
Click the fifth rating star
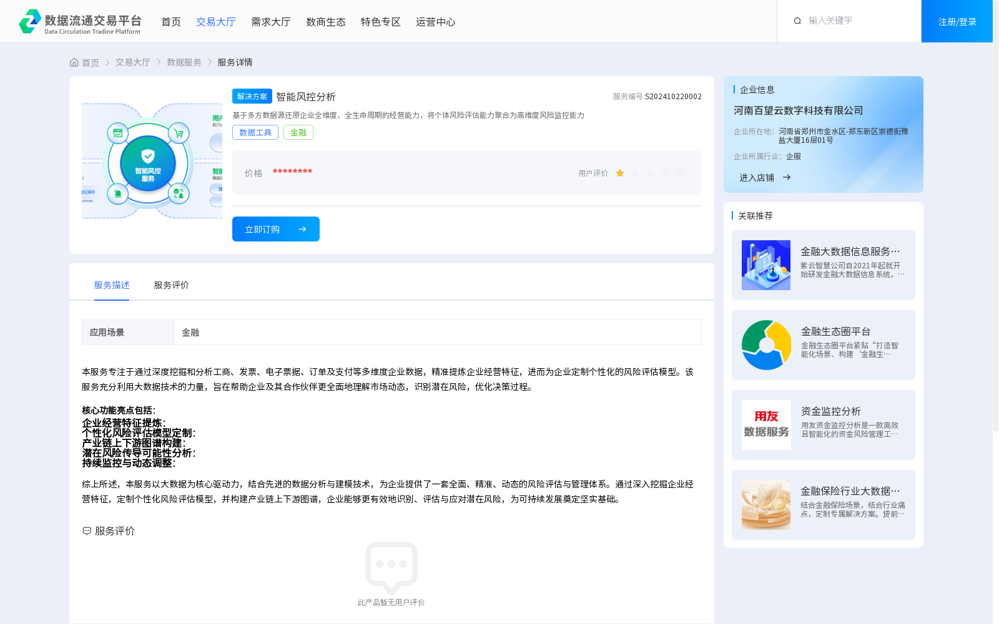pos(680,173)
